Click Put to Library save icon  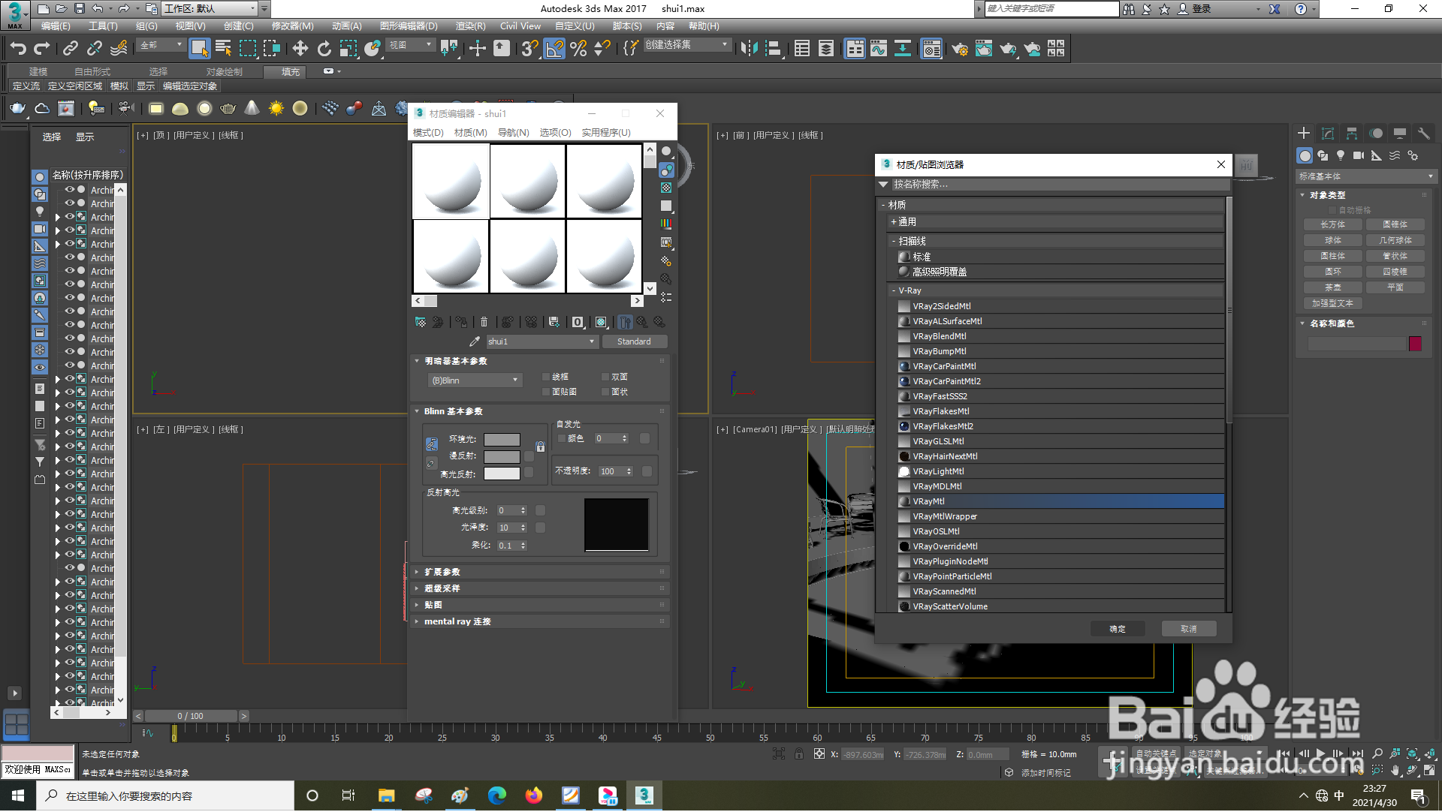point(554,323)
